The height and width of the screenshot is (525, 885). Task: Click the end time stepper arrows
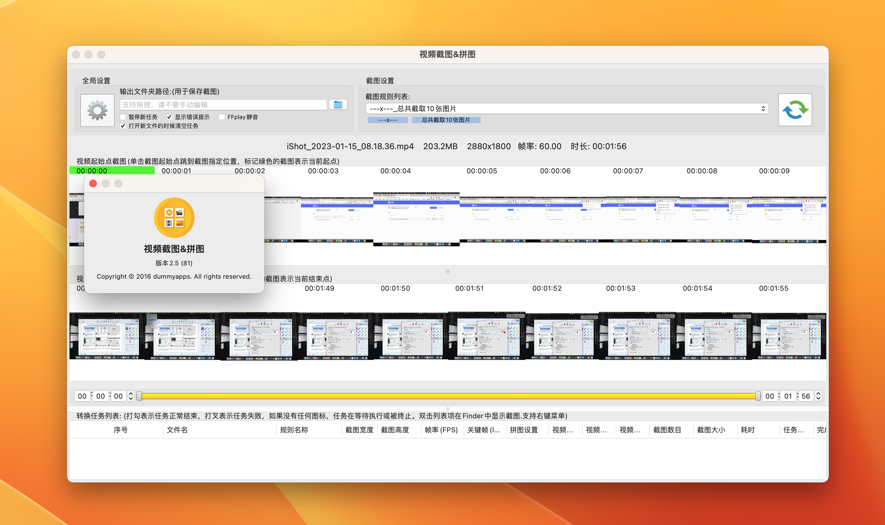[818, 396]
